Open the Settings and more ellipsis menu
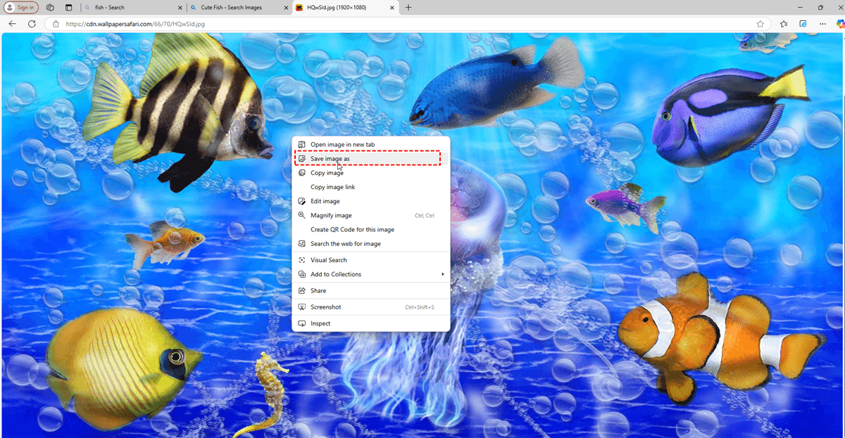 coord(822,24)
